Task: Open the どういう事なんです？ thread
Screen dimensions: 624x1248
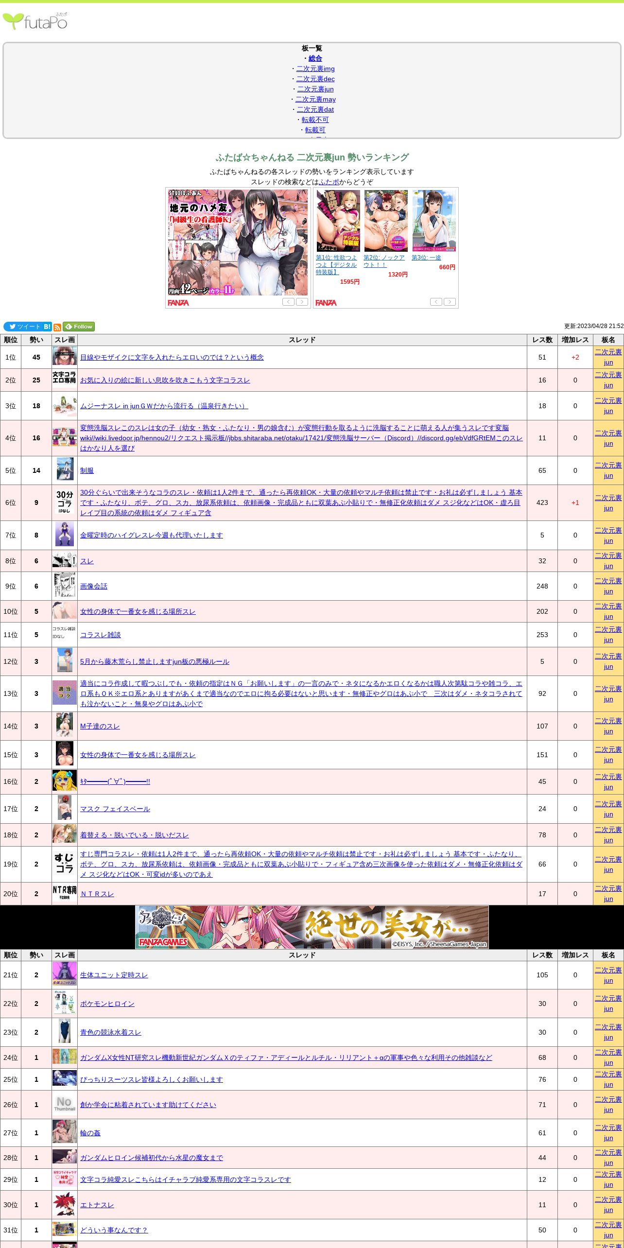Action: pos(114,1230)
